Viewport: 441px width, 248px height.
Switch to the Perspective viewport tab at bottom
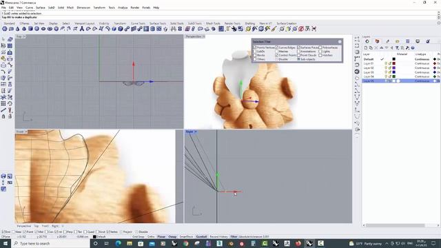(24, 226)
